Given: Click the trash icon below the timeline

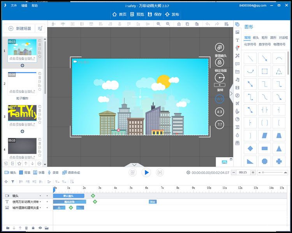Looking at the screenshot, I should pos(26,228).
